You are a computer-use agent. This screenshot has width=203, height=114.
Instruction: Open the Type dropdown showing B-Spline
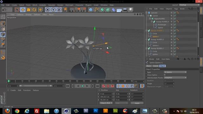(x=175, y=72)
